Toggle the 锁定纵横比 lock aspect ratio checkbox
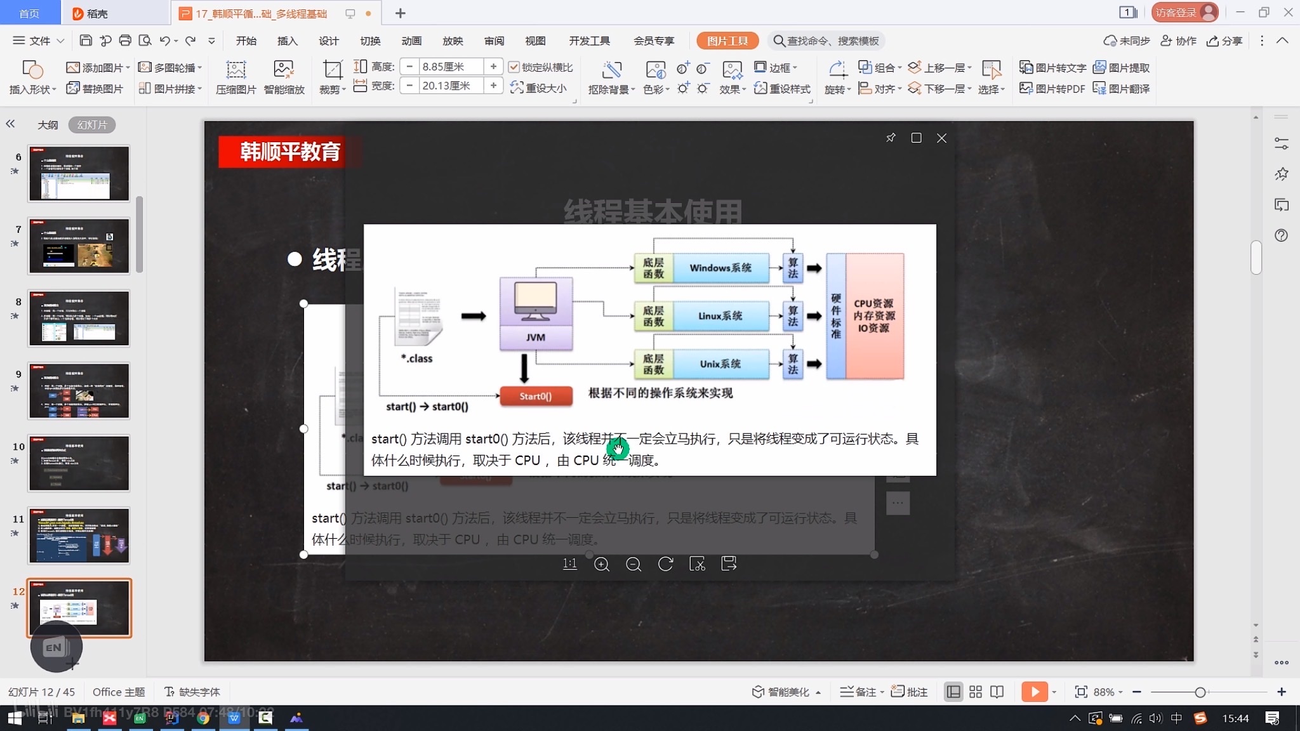The height and width of the screenshot is (731, 1300). (x=541, y=67)
